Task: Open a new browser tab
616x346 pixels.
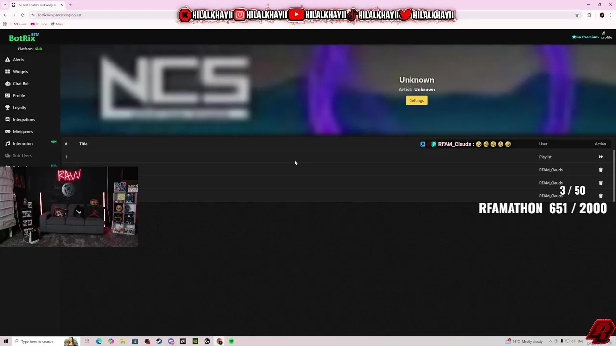Action: (70, 5)
